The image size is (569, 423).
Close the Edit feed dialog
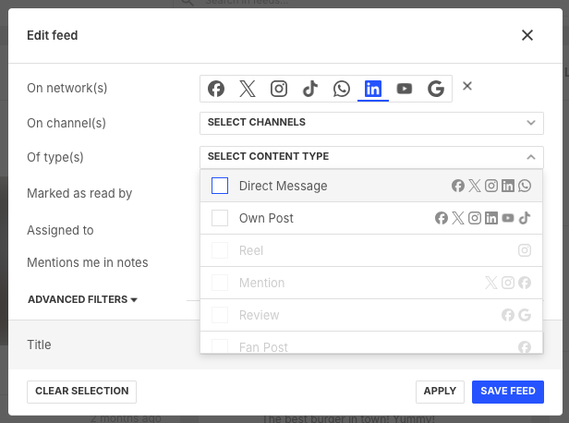point(527,35)
